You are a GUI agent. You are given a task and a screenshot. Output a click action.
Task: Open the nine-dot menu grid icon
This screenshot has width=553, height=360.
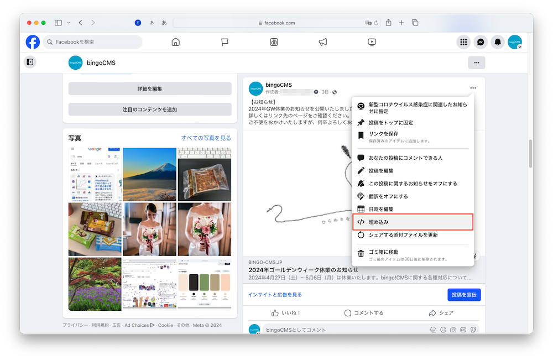point(463,42)
